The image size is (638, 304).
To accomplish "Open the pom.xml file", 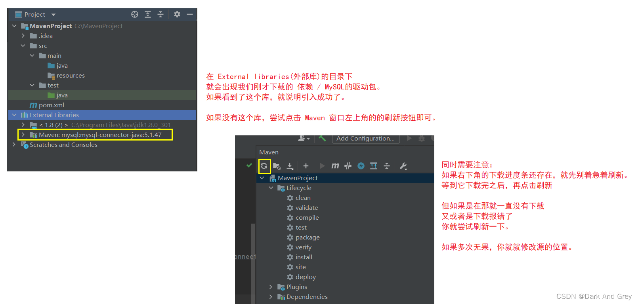I will point(47,105).
